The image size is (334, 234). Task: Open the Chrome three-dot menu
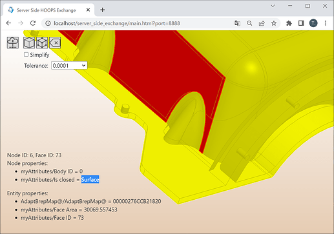click(326, 23)
